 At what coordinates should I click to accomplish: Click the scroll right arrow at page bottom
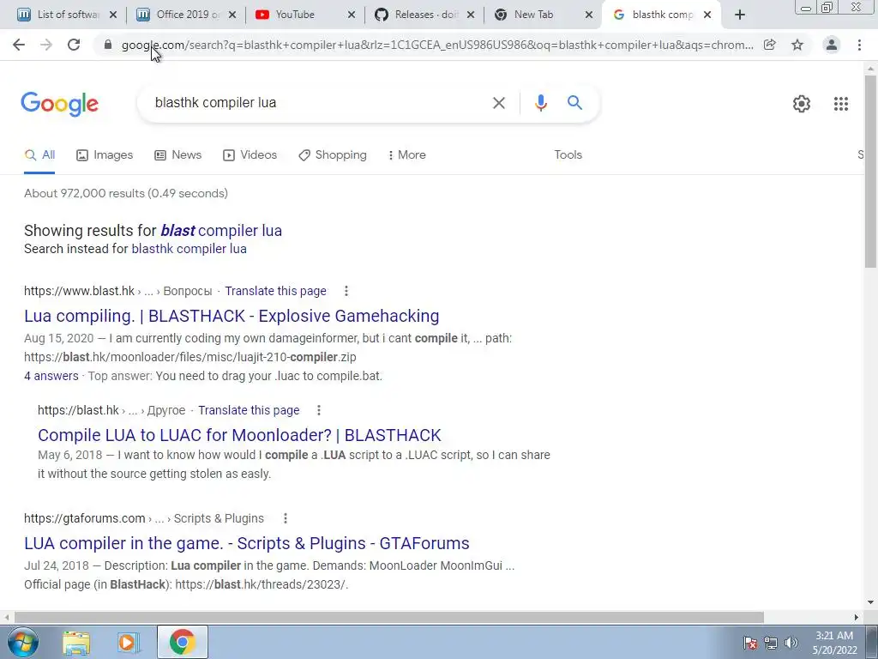click(x=857, y=617)
